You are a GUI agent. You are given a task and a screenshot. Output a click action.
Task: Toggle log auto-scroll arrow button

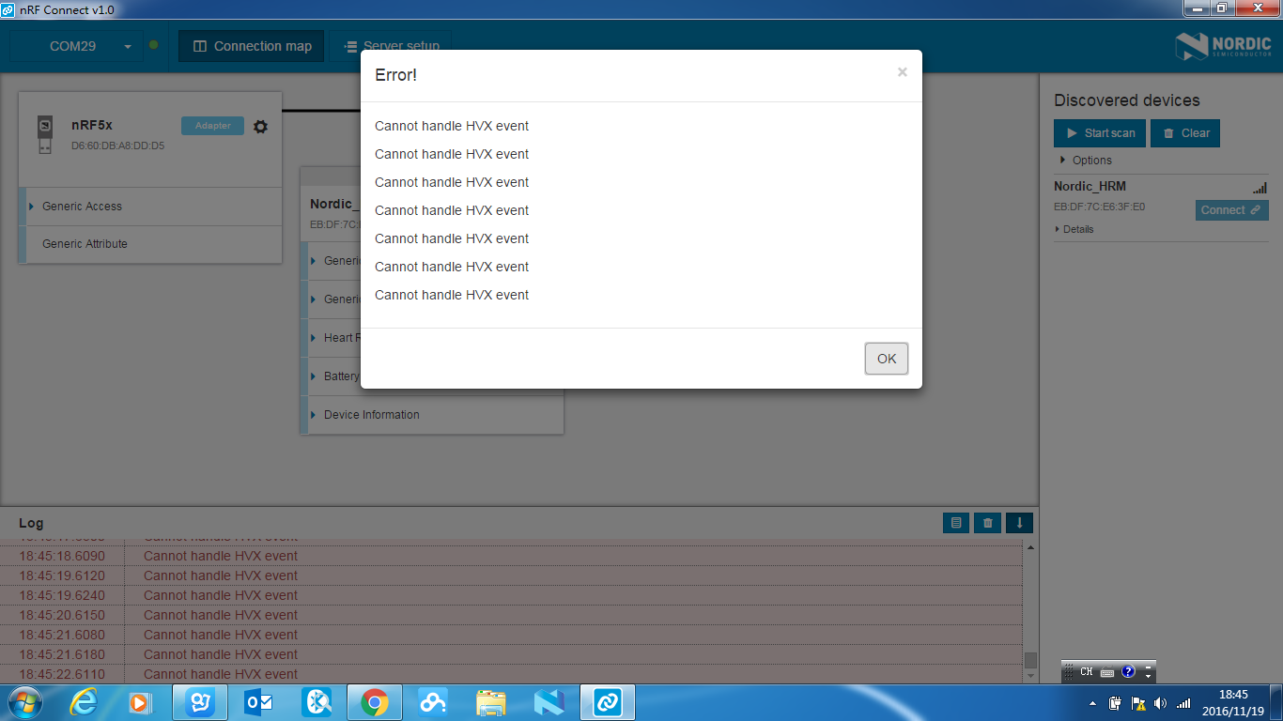(1019, 523)
